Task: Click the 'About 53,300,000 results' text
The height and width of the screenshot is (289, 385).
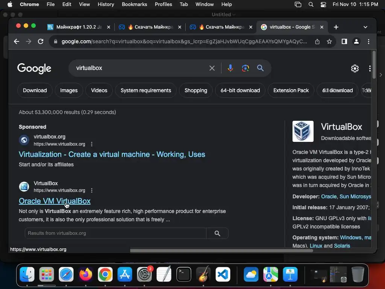Action: (67, 112)
